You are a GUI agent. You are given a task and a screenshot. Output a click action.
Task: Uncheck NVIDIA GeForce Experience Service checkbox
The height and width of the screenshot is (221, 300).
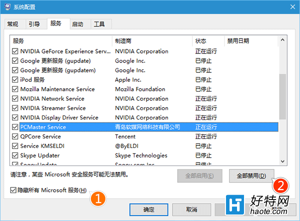(x=15, y=51)
